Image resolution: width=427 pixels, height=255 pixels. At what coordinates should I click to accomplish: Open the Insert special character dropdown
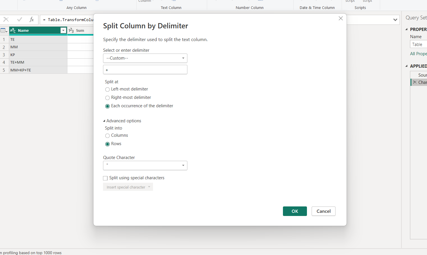click(128, 187)
